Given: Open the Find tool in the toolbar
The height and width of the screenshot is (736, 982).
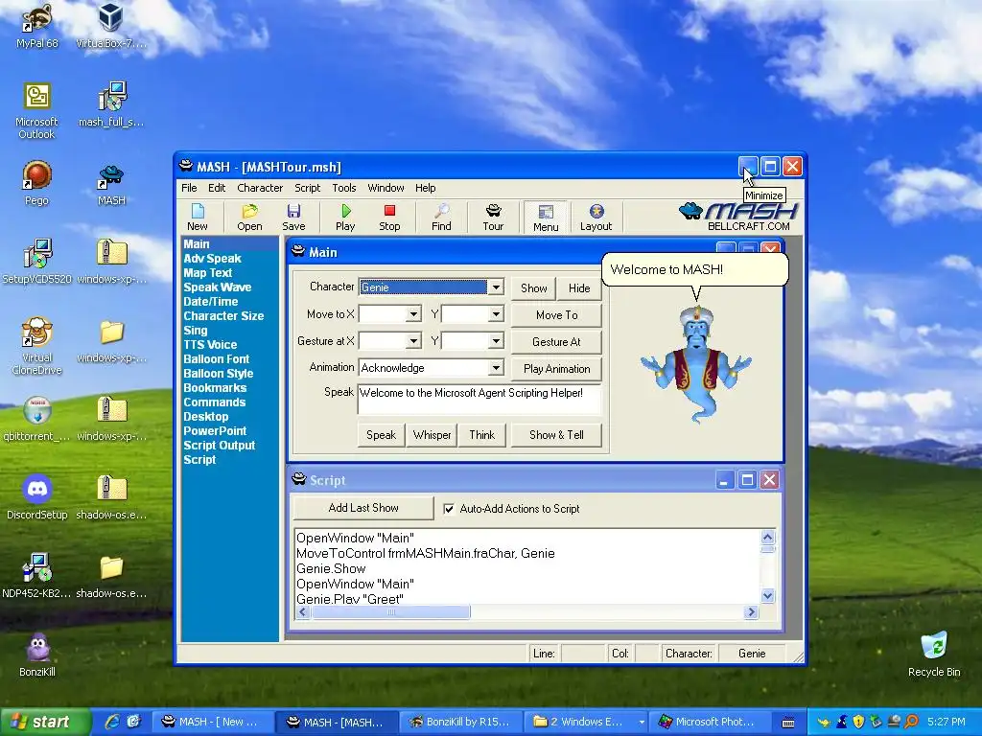Looking at the screenshot, I should (441, 218).
